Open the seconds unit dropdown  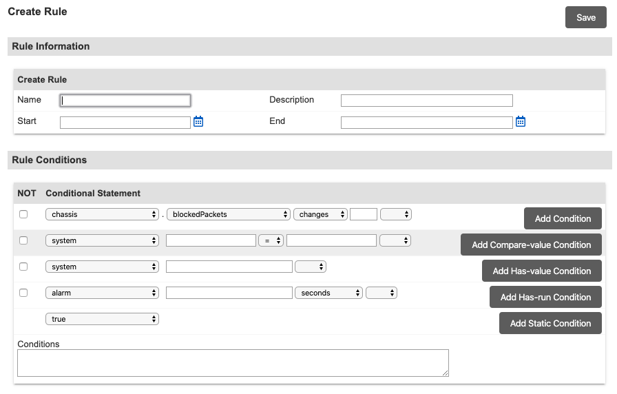pos(328,293)
